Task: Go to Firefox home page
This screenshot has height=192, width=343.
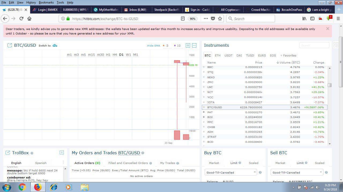Action: (29, 18)
